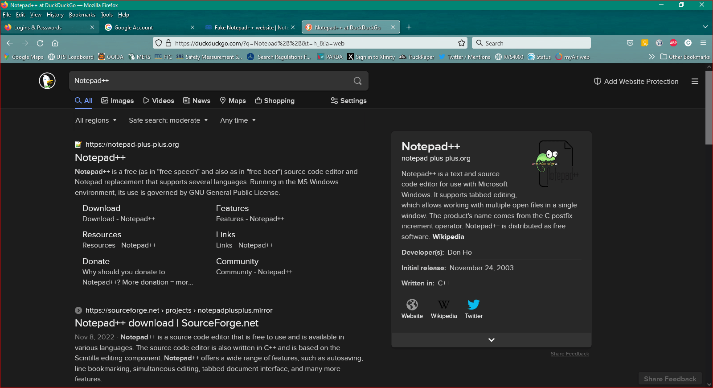Open the Notepad++ Website icon link
The height and width of the screenshot is (388, 713).
(x=412, y=309)
